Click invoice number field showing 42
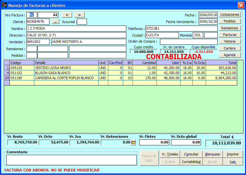246x175 pixels. point(48,15)
